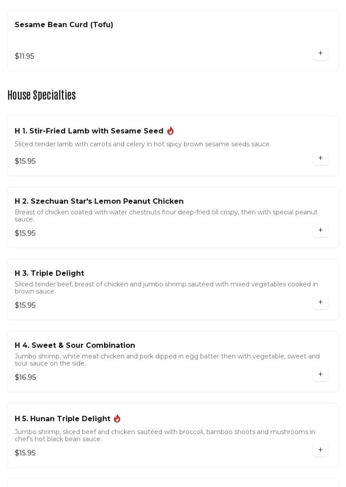
Task: Open H 5. Hunan Triple Delight title
Action: [62, 419]
